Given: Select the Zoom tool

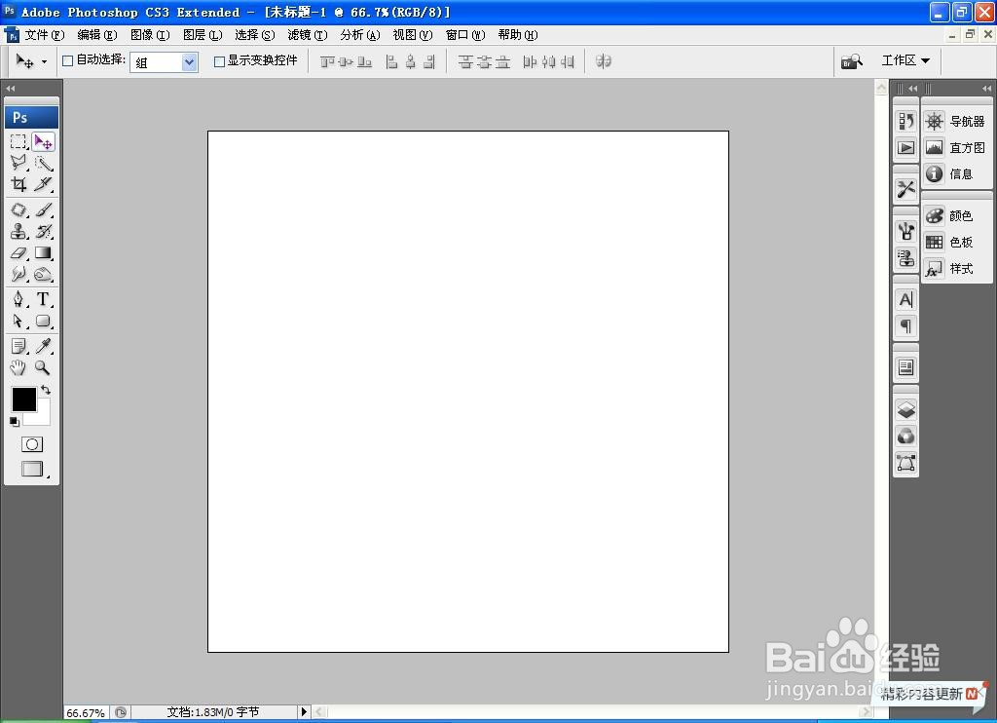Looking at the screenshot, I should pyautogui.click(x=43, y=367).
